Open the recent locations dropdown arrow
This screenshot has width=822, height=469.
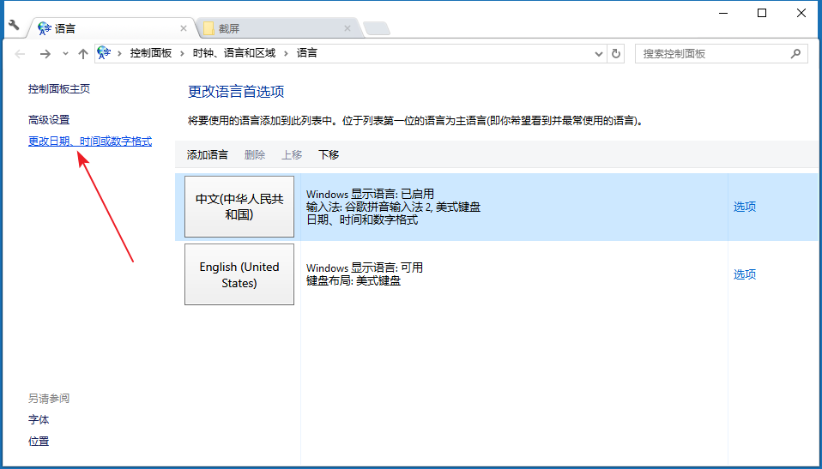65,54
